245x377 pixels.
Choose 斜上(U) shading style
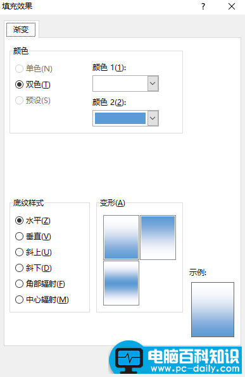tap(34, 252)
